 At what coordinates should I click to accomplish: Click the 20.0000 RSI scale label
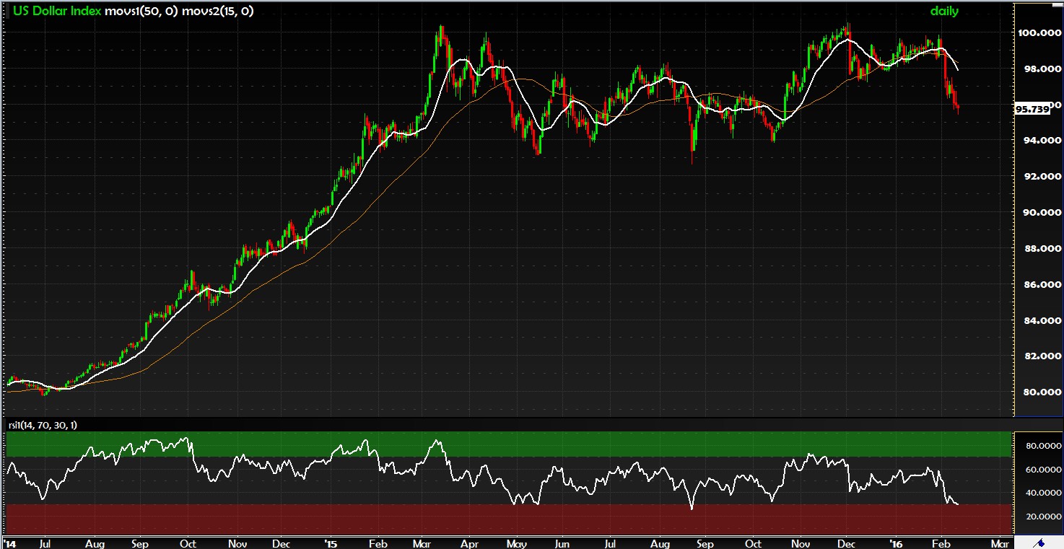pyautogui.click(x=1039, y=517)
